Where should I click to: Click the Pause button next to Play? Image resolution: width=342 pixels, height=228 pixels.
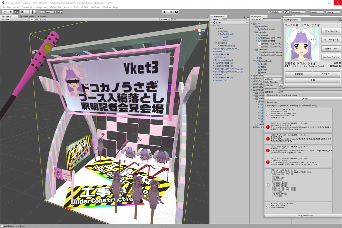[x=170, y=12]
